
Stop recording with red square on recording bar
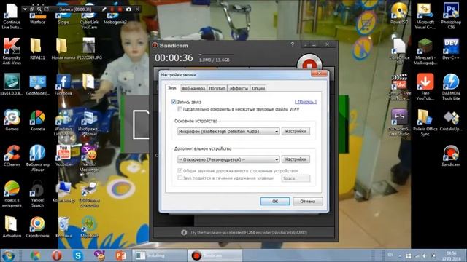coord(120,9)
